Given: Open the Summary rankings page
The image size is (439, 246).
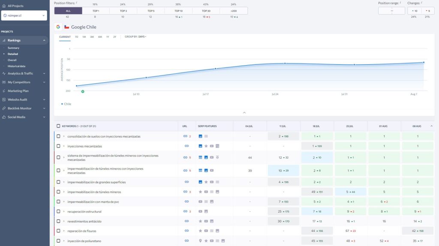Looking at the screenshot, I should tap(13, 48).
